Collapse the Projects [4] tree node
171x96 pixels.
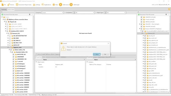5,22
